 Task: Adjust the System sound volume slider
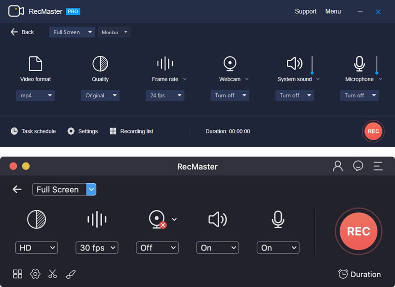click(312, 65)
